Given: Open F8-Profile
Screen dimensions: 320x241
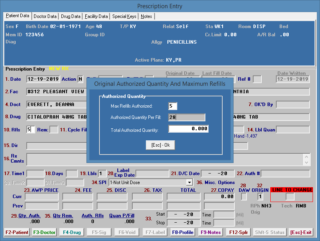Looking at the screenshot, I should (183, 232).
